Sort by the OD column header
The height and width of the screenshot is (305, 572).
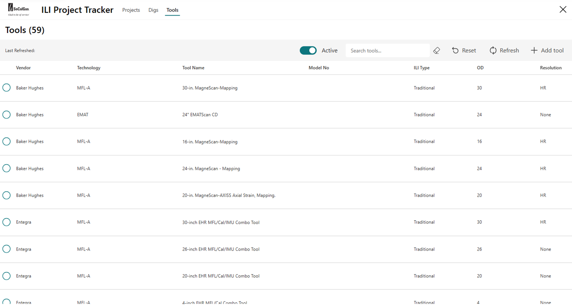pos(480,68)
